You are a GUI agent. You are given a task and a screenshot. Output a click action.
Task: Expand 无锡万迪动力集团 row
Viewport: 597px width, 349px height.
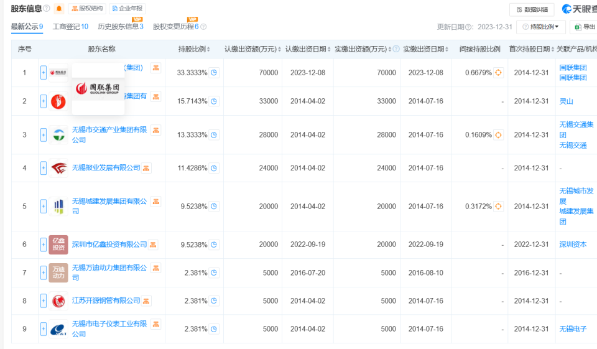tap(44, 273)
